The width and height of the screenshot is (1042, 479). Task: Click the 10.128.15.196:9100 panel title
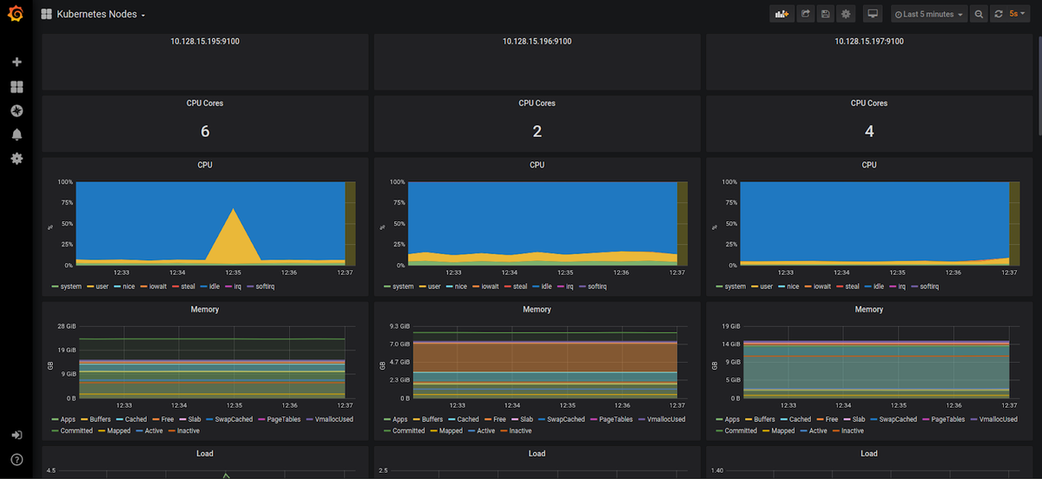pos(537,41)
